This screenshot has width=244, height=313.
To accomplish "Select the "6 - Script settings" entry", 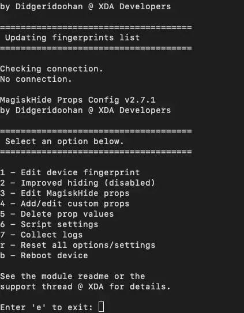I will (49, 225).
